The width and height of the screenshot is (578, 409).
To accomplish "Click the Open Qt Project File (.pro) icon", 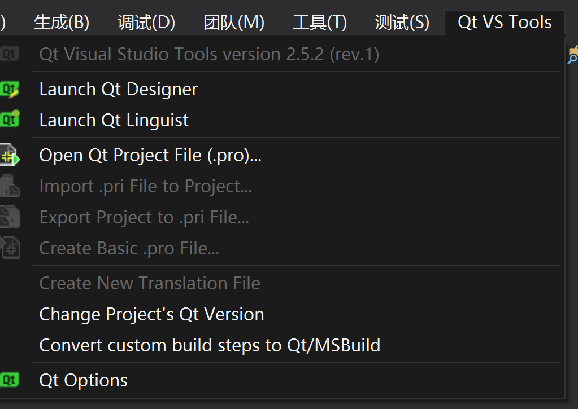I will click(x=8, y=155).
